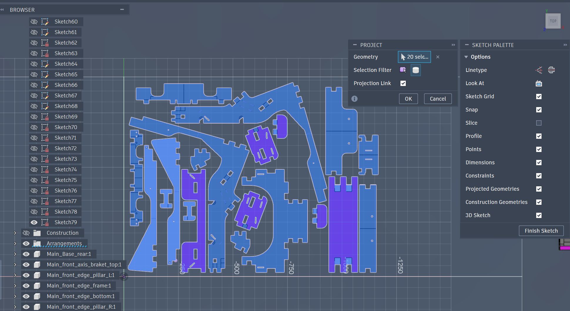Select the normal Linetype icon

click(x=551, y=70)
